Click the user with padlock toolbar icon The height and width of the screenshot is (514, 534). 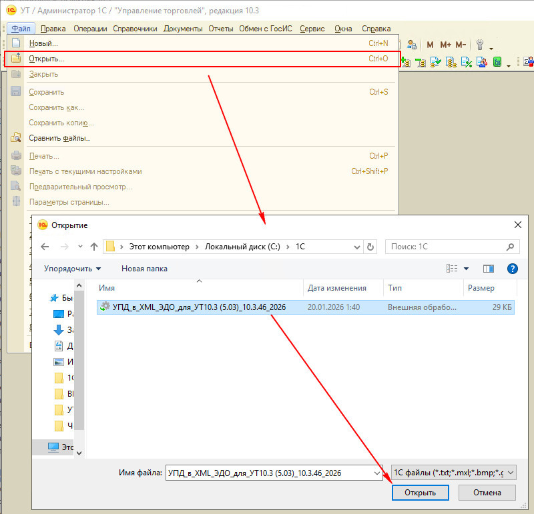click(411, 45)
